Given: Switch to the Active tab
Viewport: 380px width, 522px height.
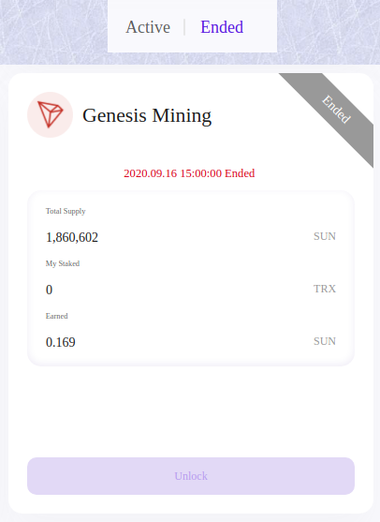Looking at the screenshot, I should coord(148,27).
